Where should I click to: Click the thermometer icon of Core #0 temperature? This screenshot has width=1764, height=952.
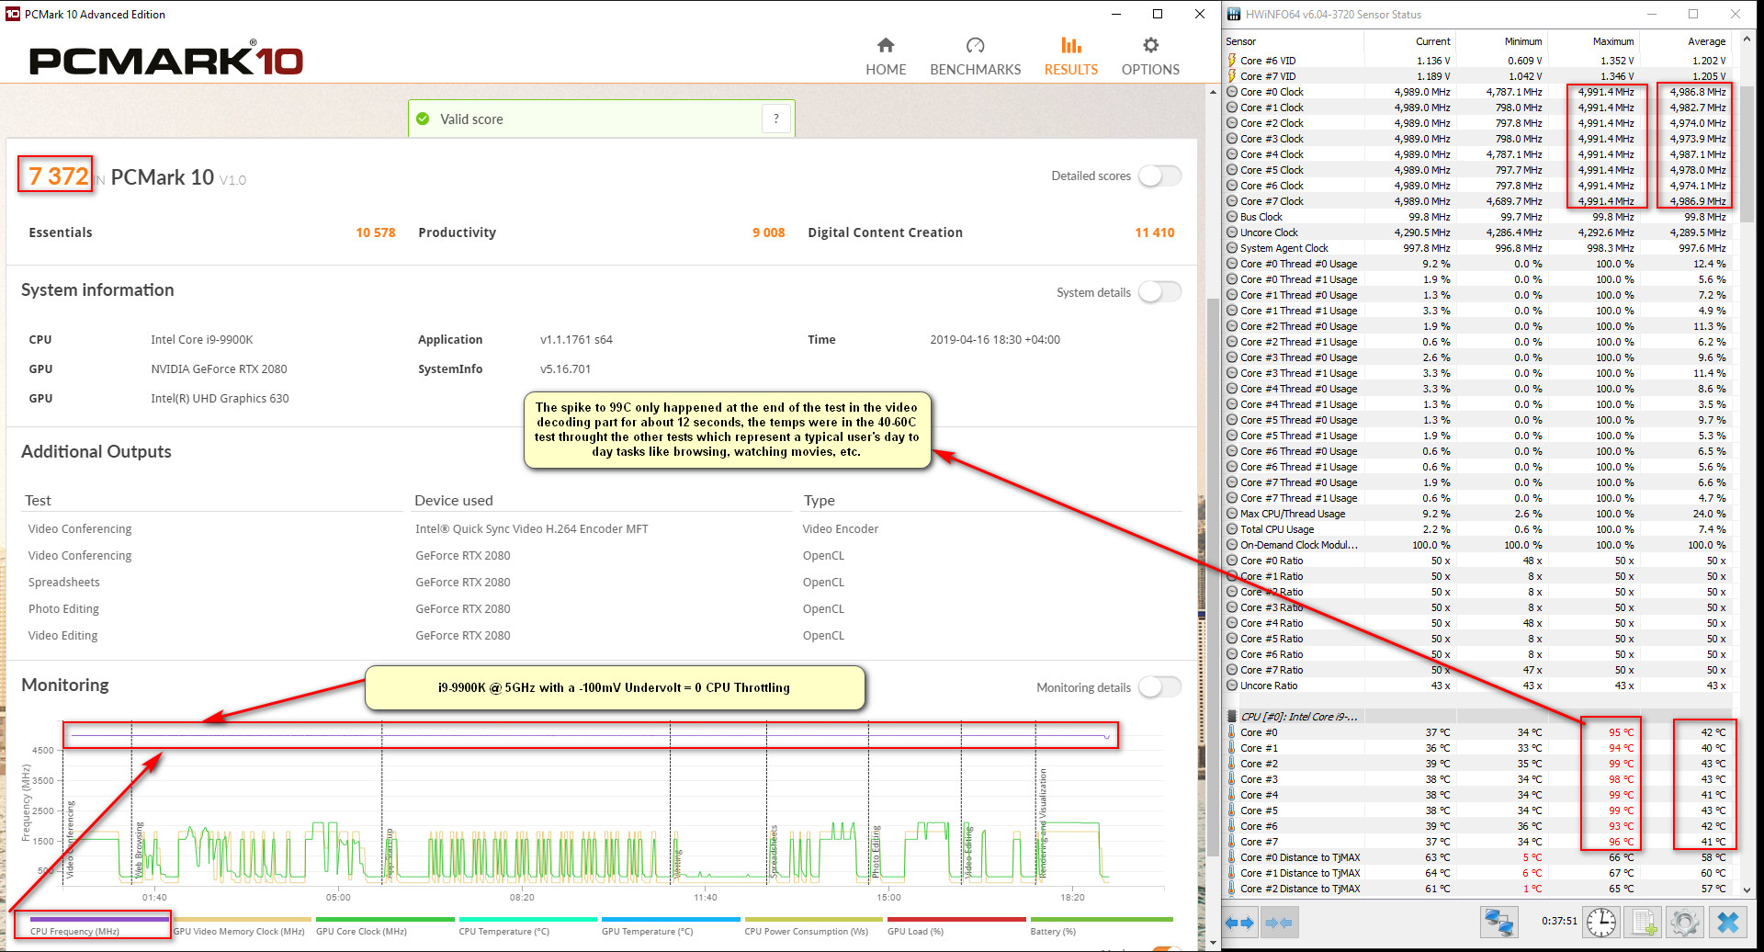(x=1232, y=732)
